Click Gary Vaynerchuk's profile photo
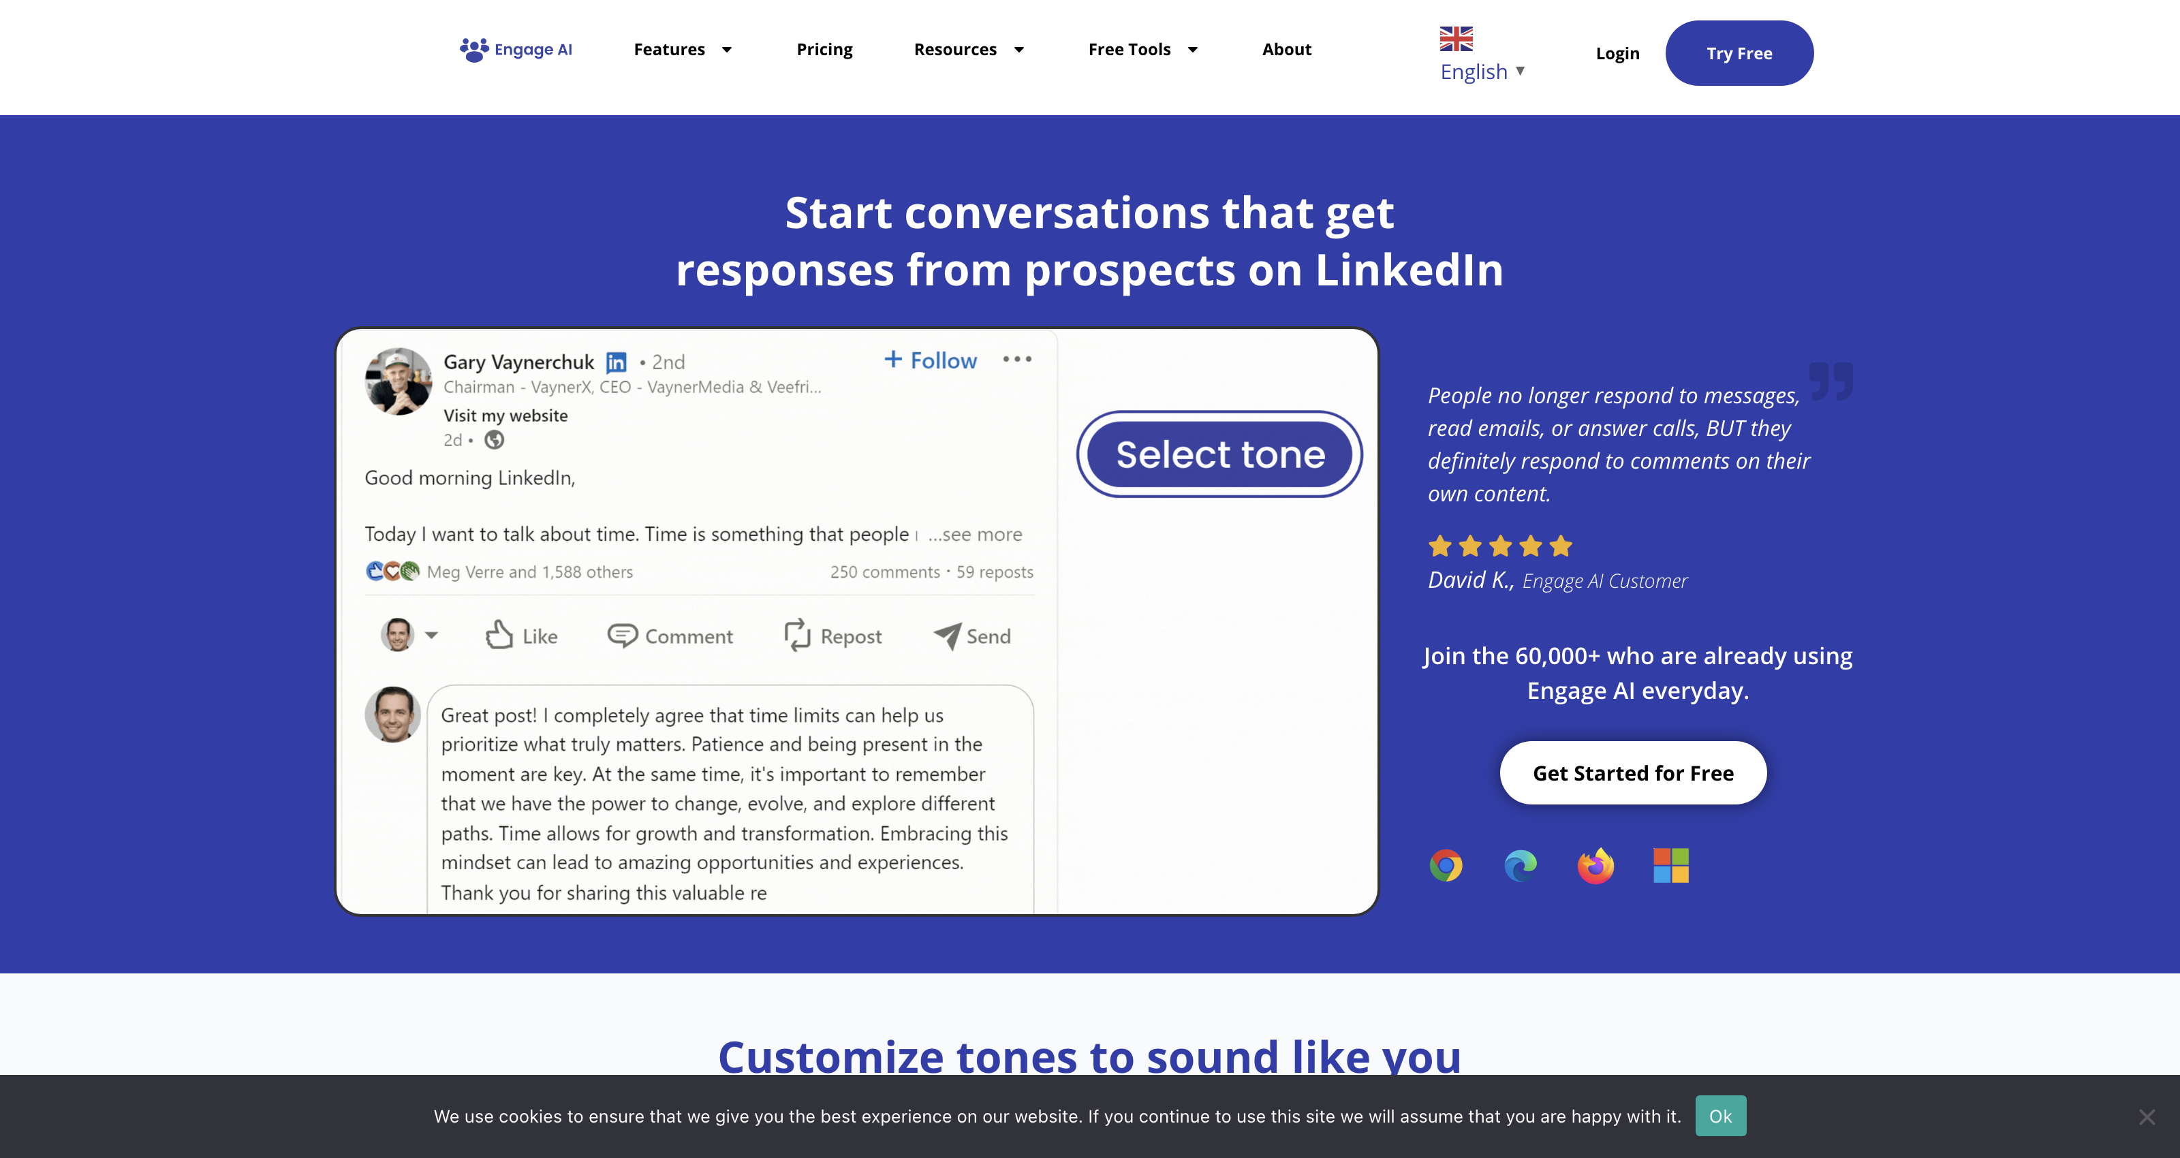The width and height of the screenshot is (2180, 1158). (x=398, y=381)
